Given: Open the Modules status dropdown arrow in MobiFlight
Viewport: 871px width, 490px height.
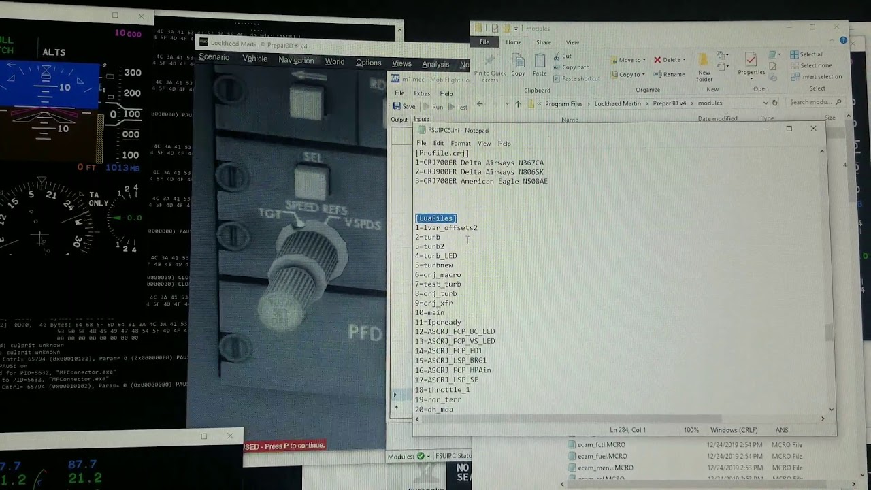Looking at the screenshot, I should [x=429, y=456].
